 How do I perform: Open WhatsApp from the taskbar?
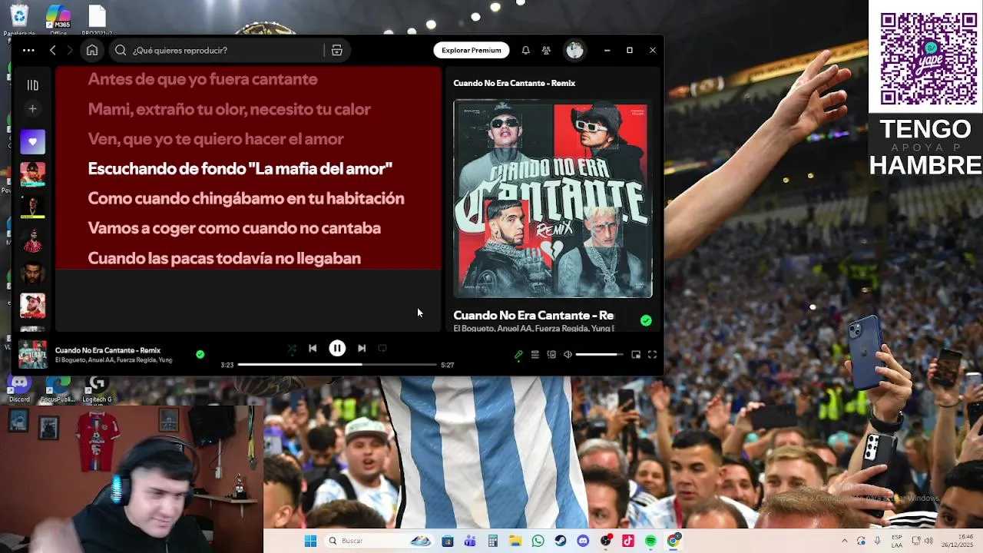pos(538,541)
